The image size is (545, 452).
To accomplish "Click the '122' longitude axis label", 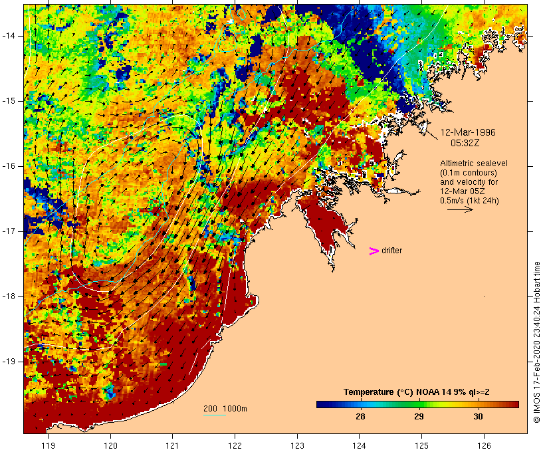I will click(235, 445).
